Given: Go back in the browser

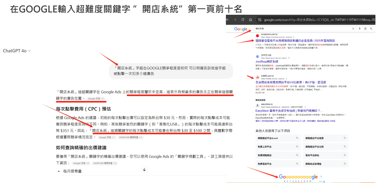Looking at the screenshot, I should (228, 20).
